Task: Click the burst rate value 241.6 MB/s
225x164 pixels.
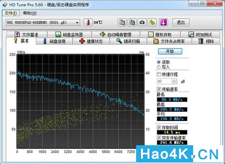Action: pyautogui.click(x=172, y=143)
